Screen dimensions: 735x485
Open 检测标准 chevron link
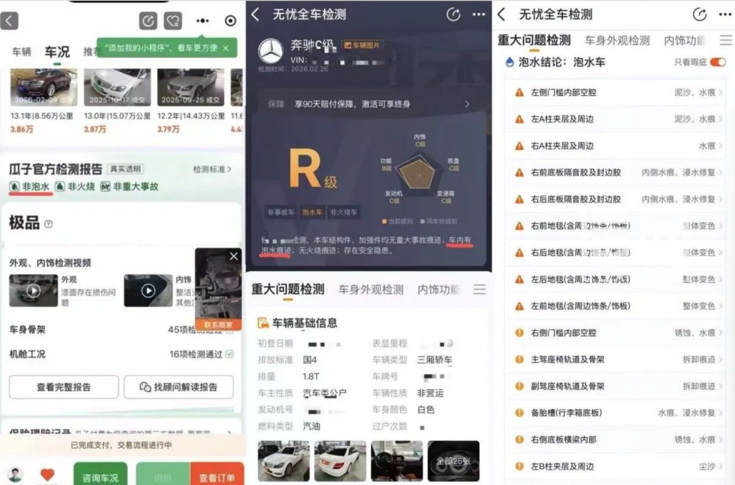tap(212, 169)
